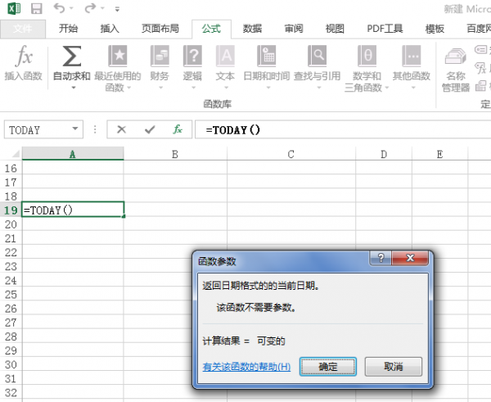Click the Cancel (取消) button in dialog
491x402 pixels.
(394, 366)
